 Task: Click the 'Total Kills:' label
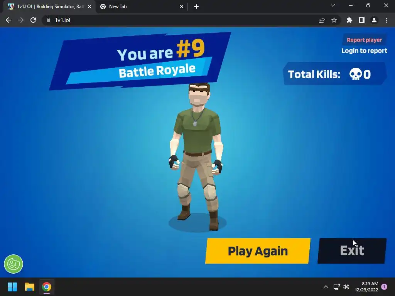click(314, 74)
